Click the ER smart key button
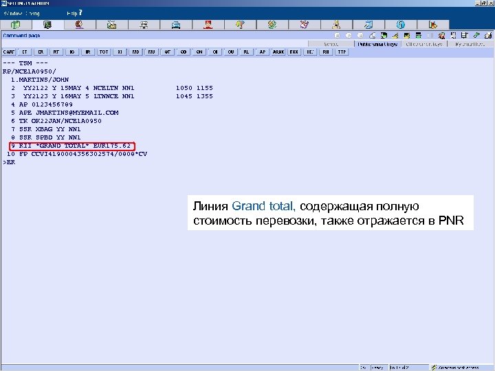The width and height of the screenshot is (495, 371). [x=41, y=52]
